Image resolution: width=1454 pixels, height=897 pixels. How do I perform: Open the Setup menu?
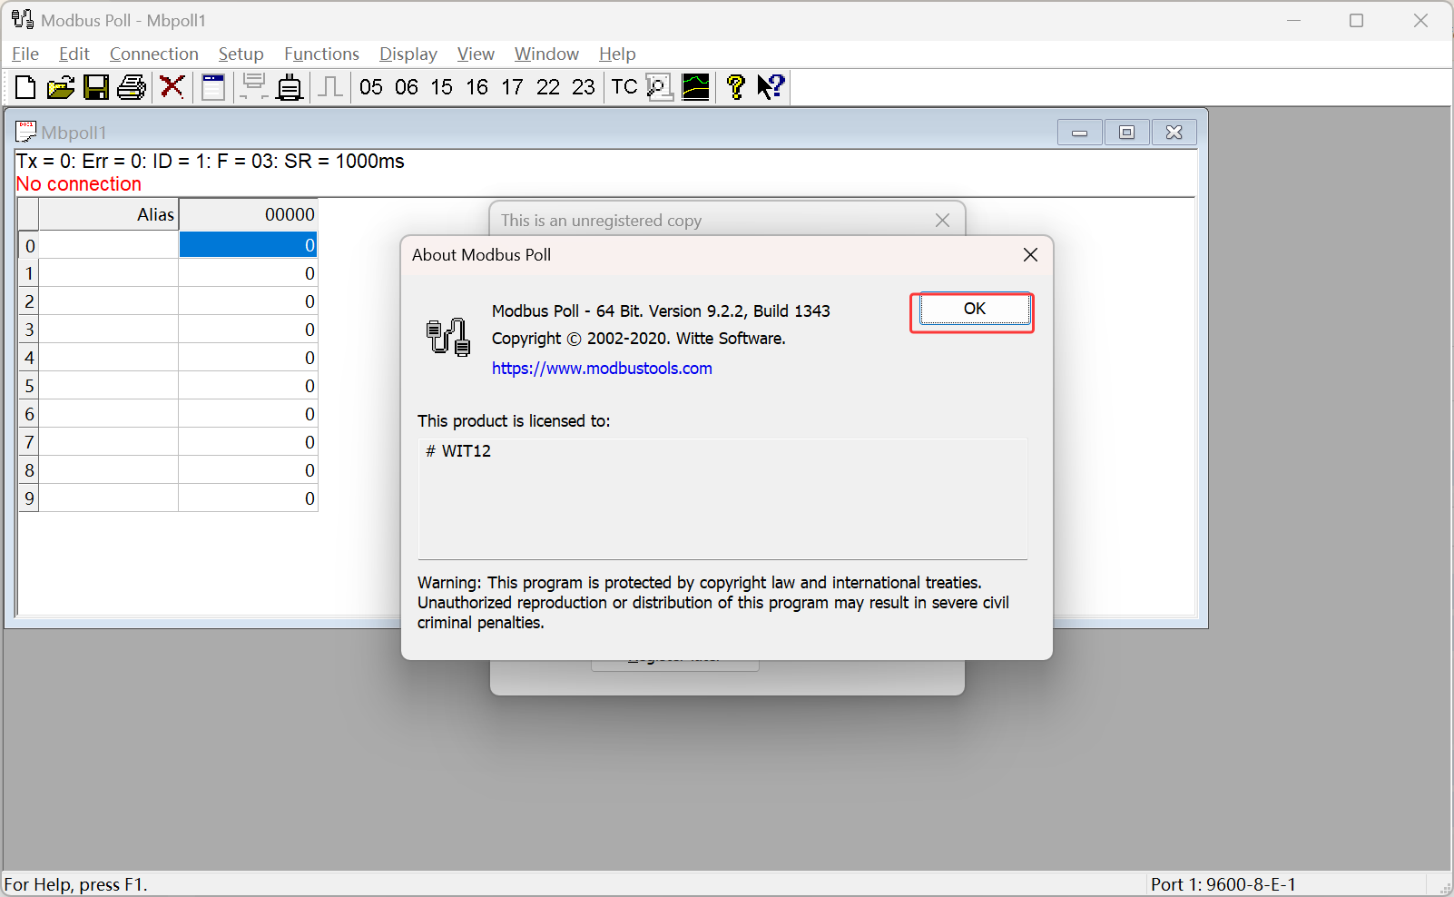[x=241, y=54]
